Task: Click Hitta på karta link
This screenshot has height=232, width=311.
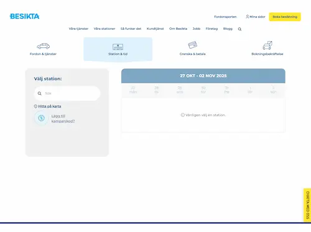Action: click(50, 106)
